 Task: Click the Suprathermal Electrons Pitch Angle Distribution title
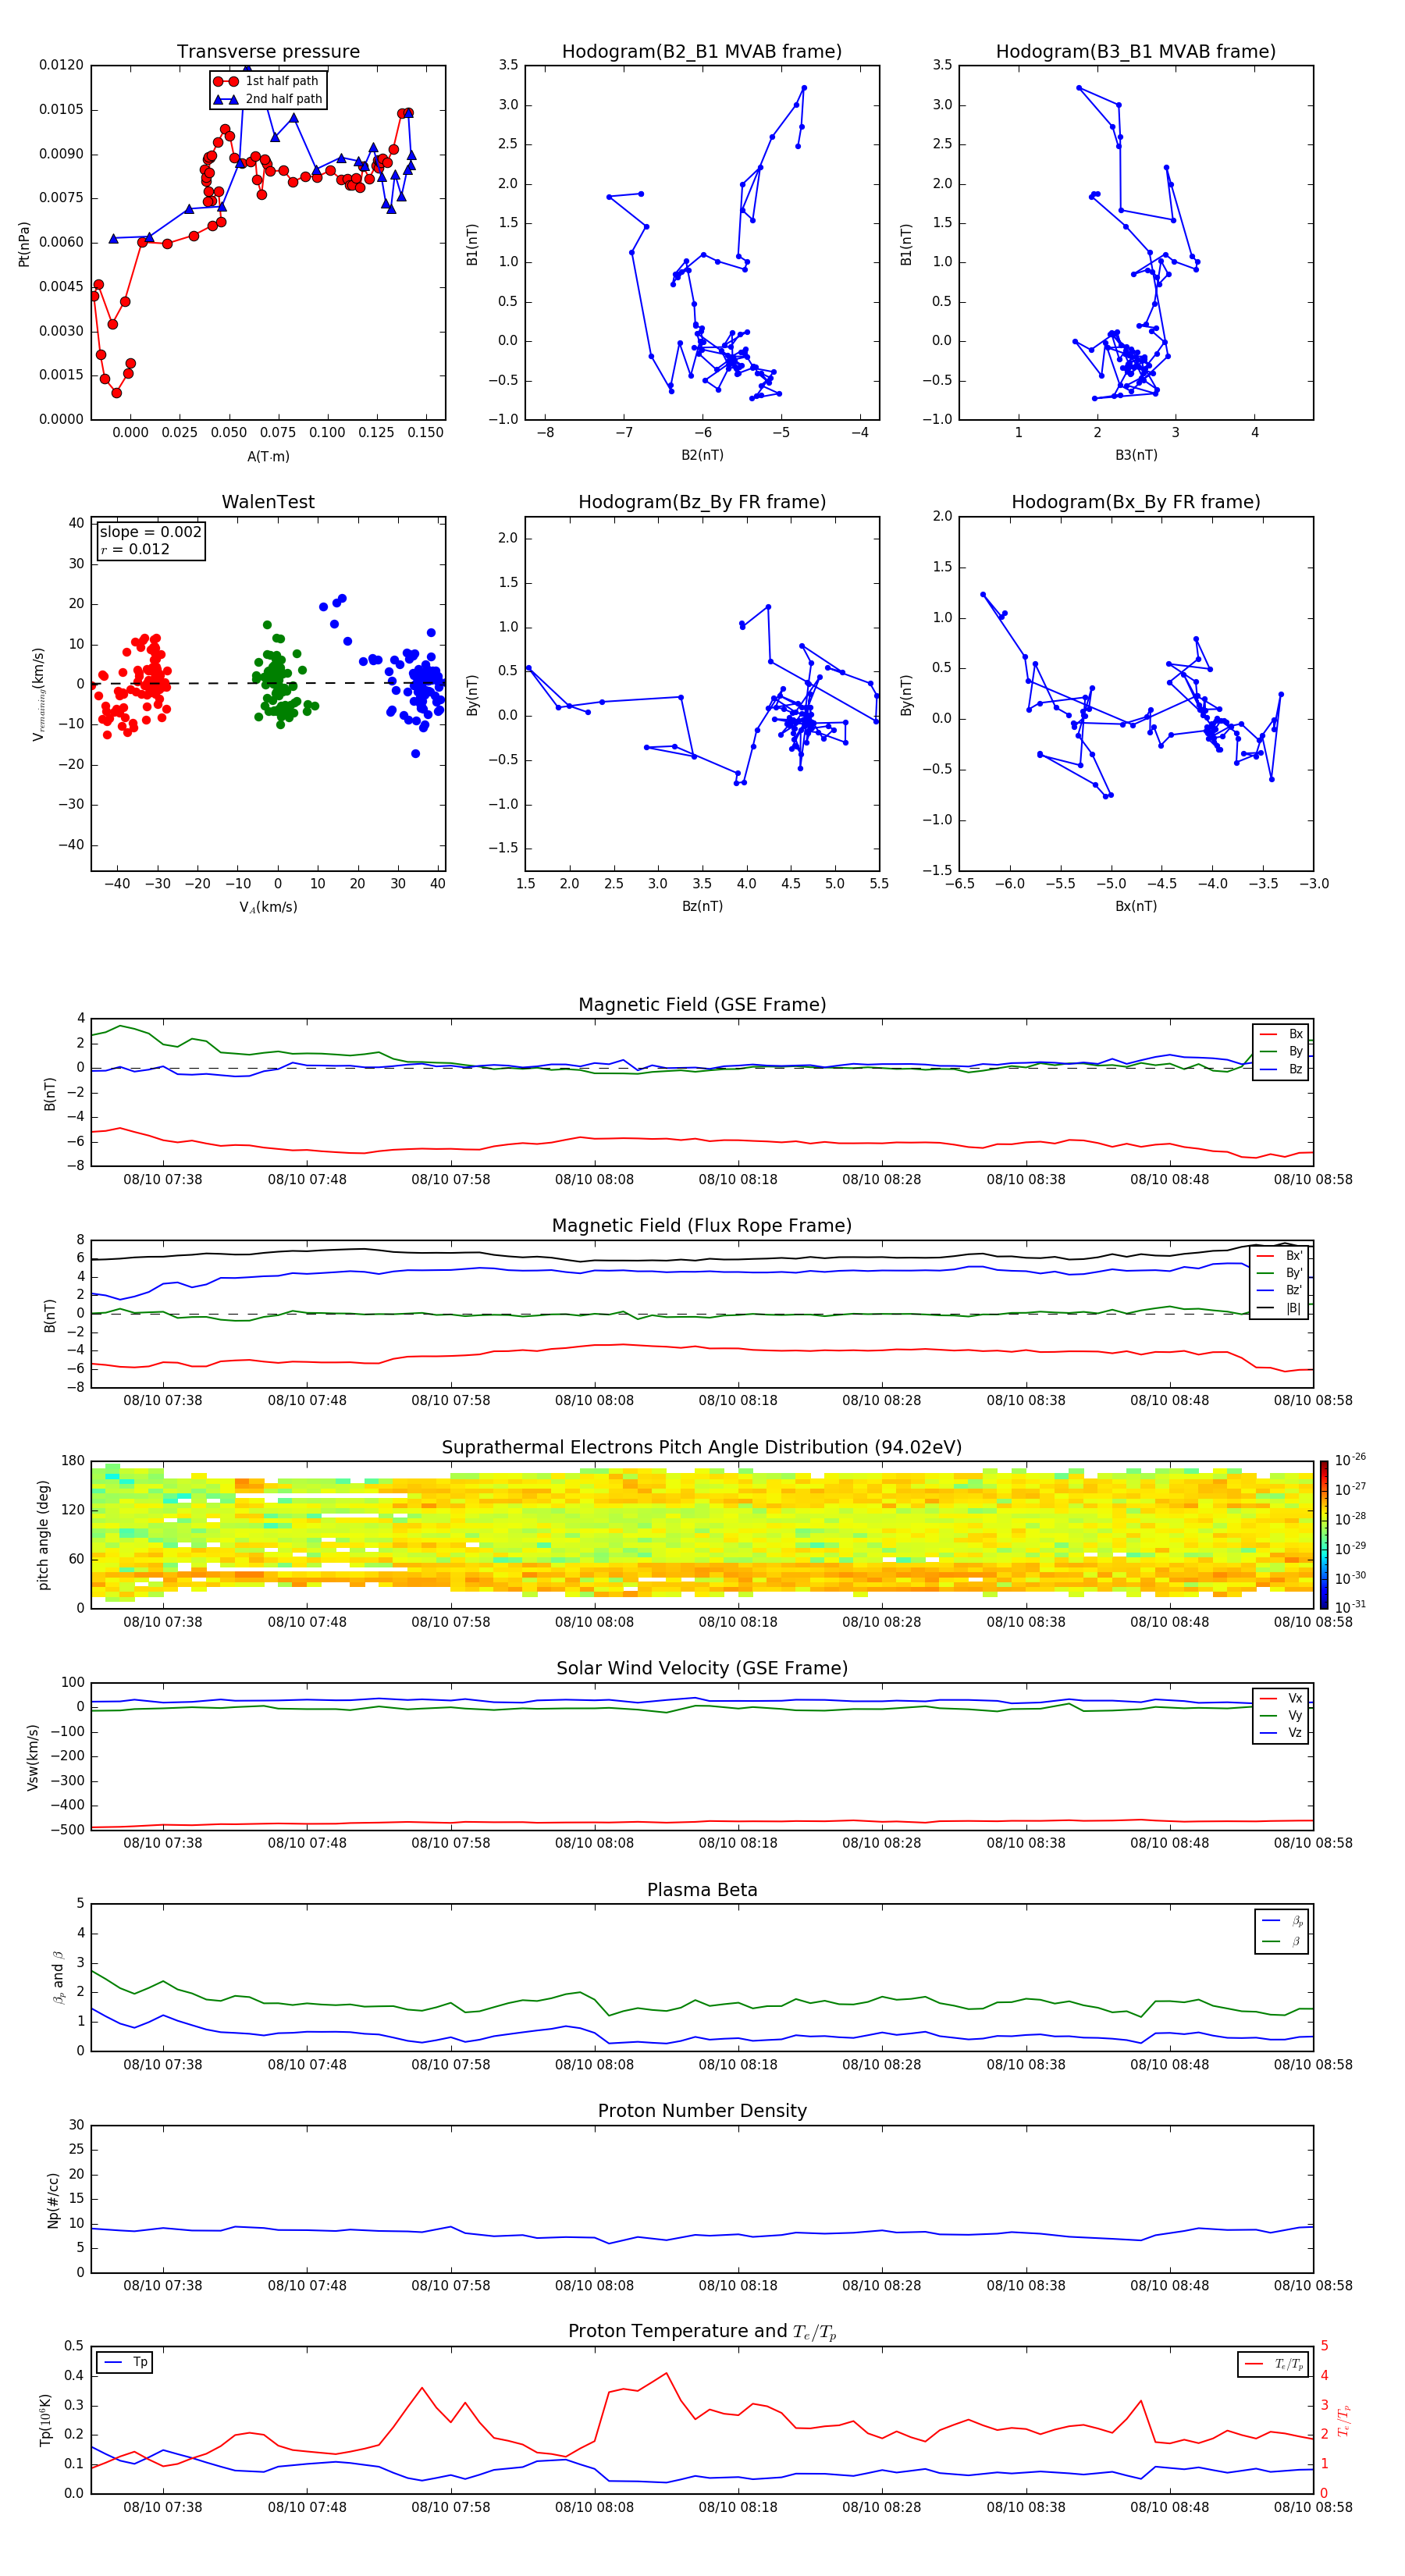[702, 1448]
